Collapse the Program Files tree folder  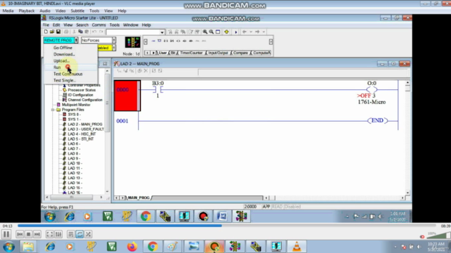tap(53, 110)
